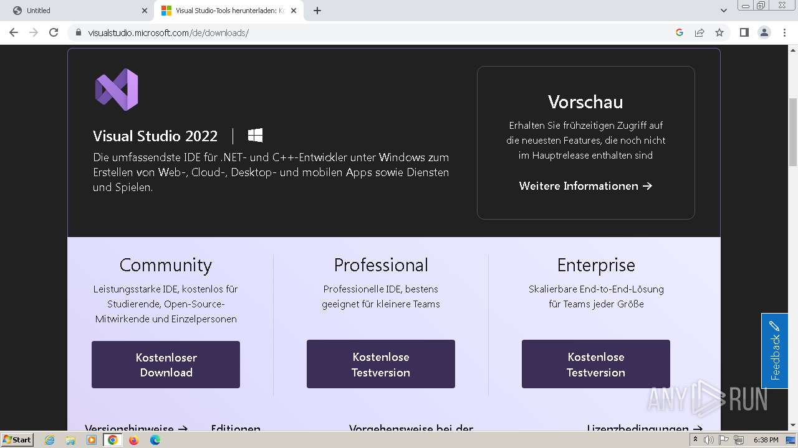Open File Explorer from the taskbar

click(70, 440)
